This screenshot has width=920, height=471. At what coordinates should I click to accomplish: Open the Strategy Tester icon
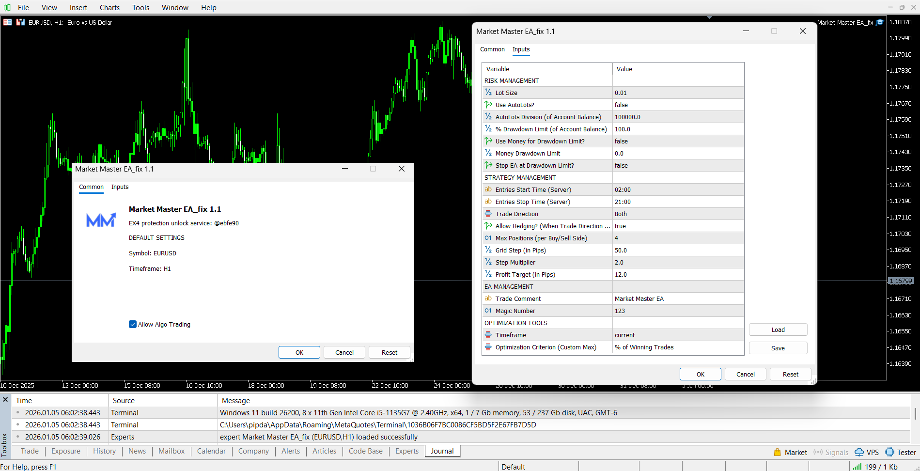(889, 452)
